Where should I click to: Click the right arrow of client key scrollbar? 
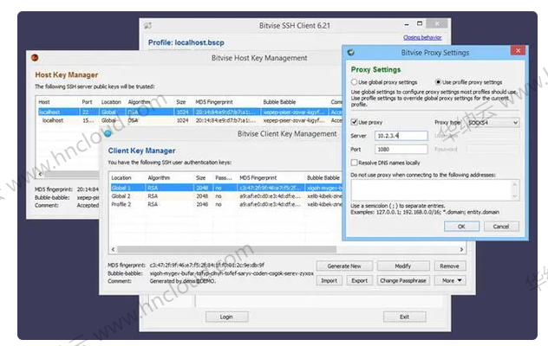(461, 249)
